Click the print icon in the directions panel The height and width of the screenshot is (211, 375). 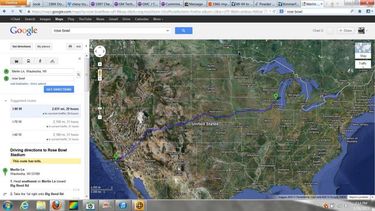click(70, 46)
